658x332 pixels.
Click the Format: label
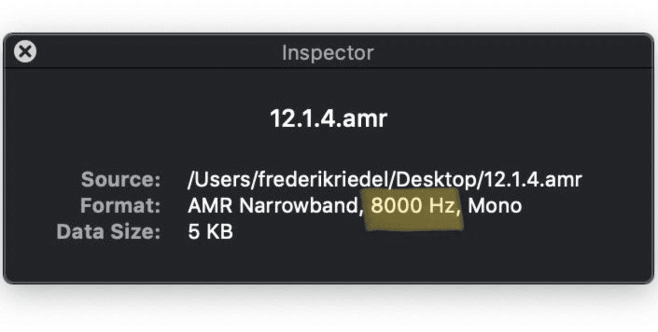pos(121,206)
